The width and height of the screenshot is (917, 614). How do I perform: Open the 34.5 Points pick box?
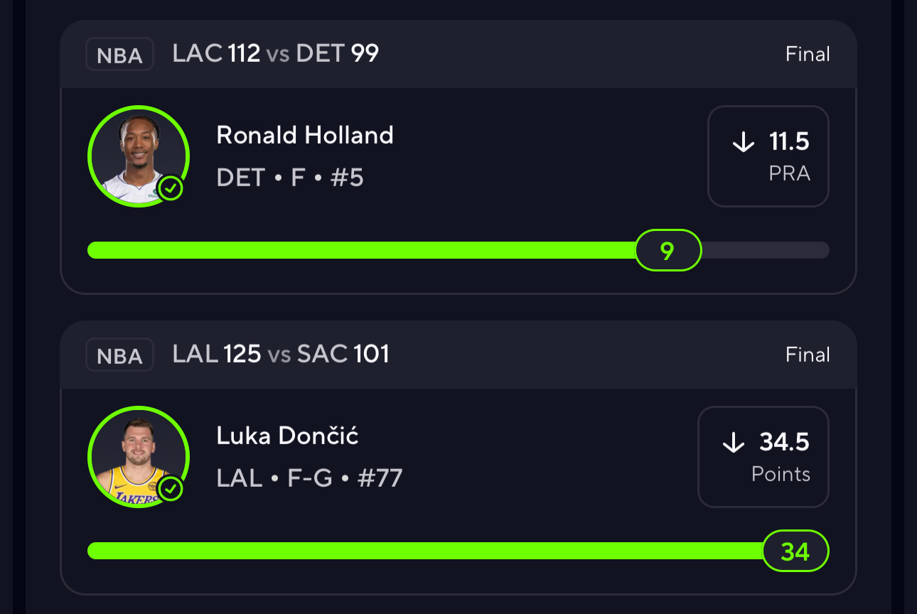coord(763,457)
